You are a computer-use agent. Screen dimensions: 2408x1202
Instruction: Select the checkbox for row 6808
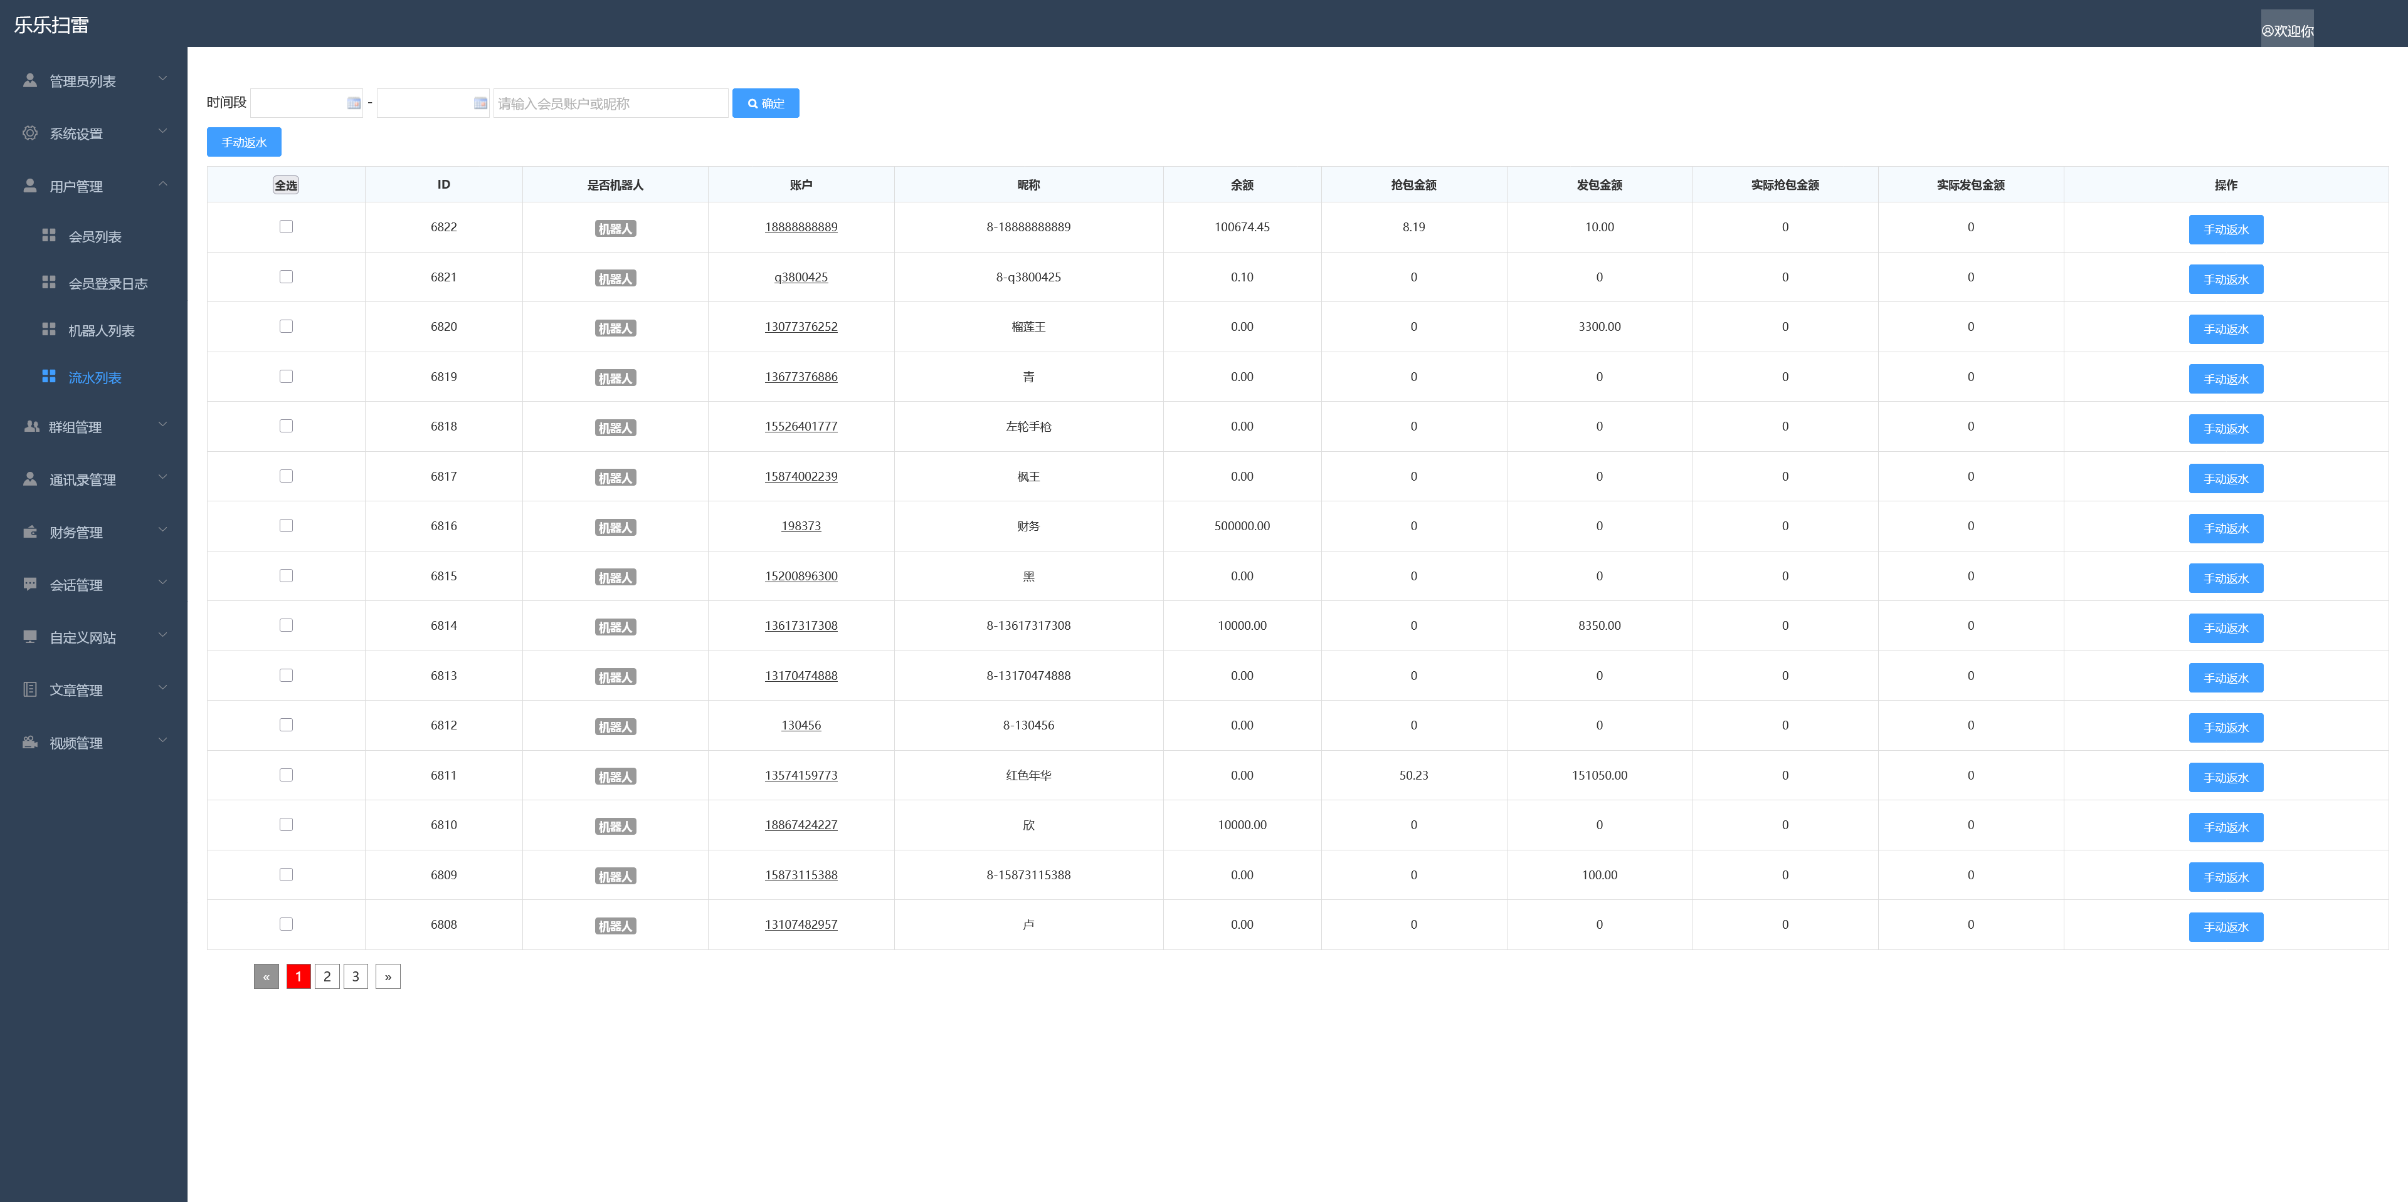(x=286, y=924)
